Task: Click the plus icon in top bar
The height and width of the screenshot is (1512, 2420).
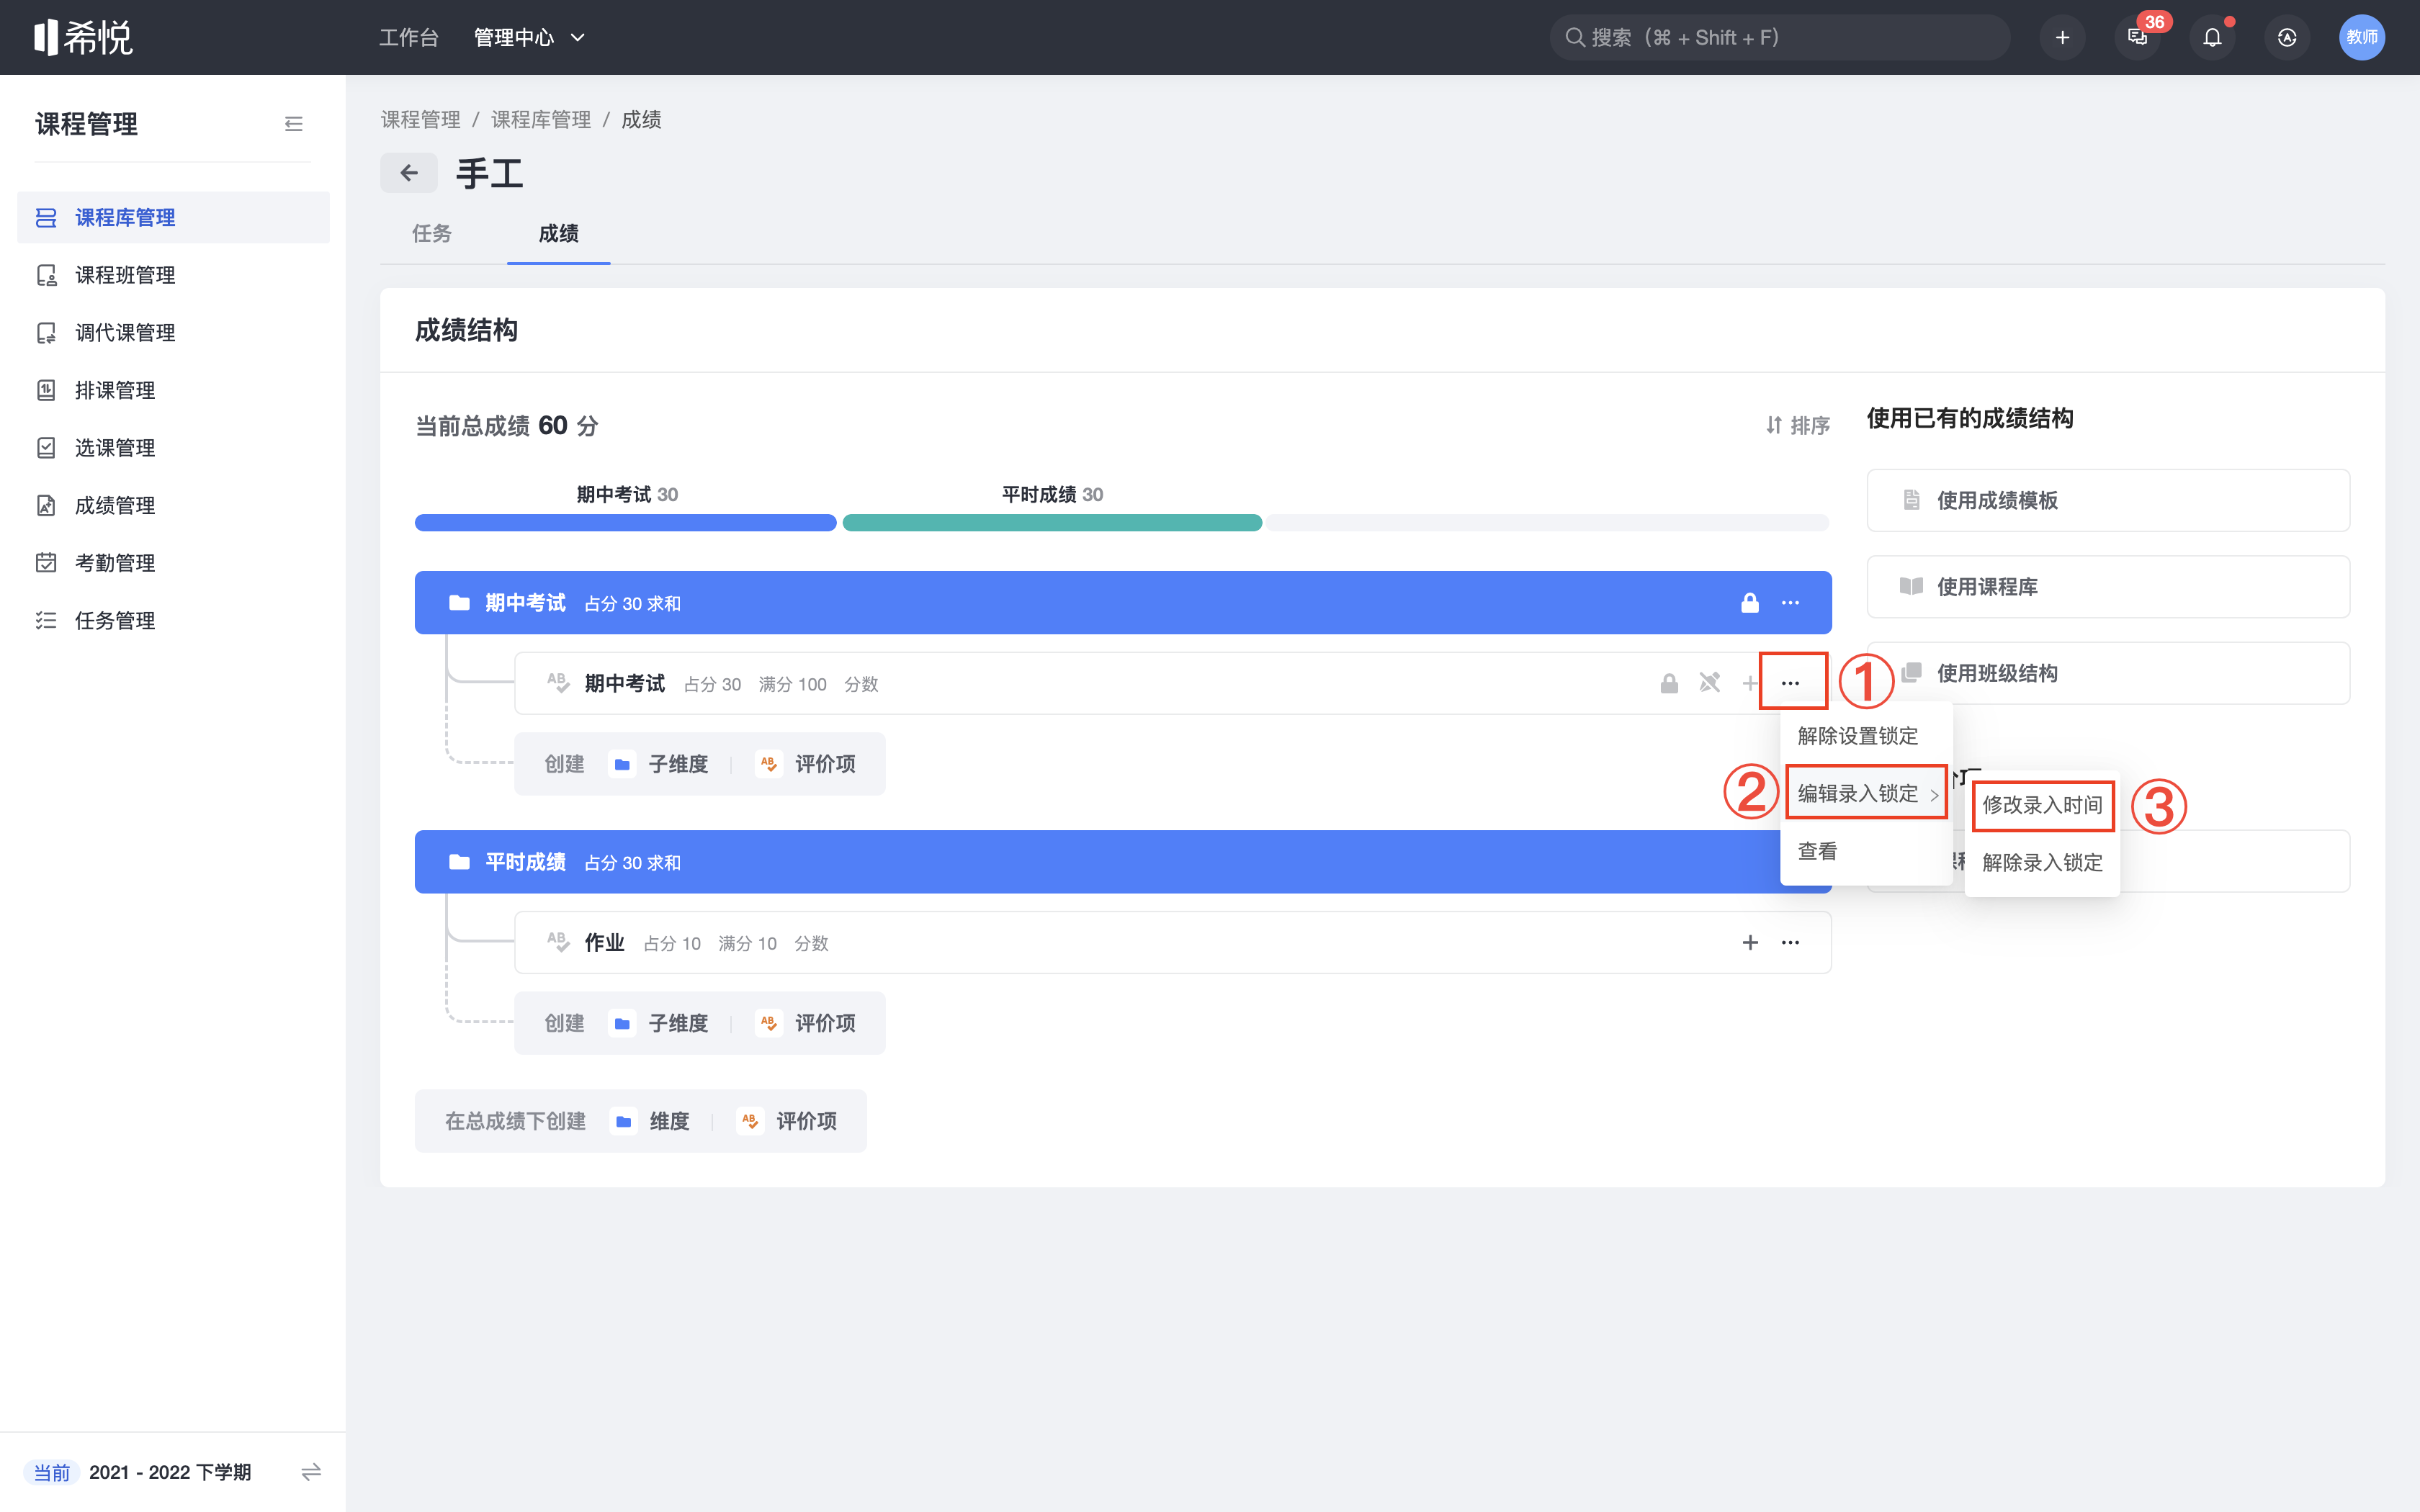Action: [2062, 37]
